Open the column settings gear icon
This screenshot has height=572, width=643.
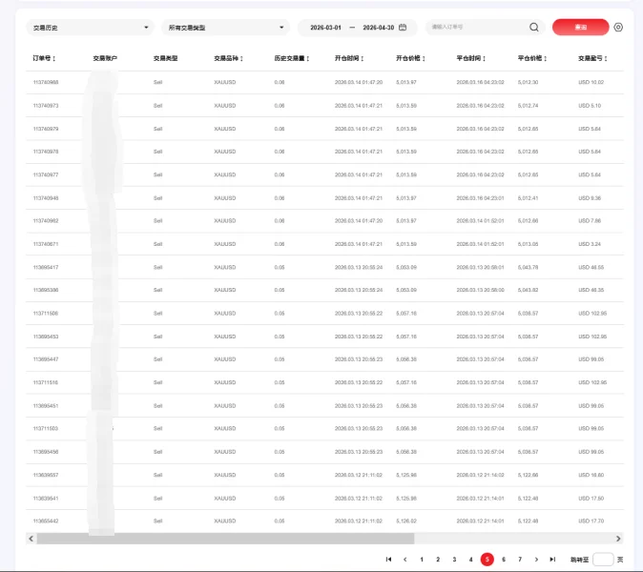coord(618,27)
